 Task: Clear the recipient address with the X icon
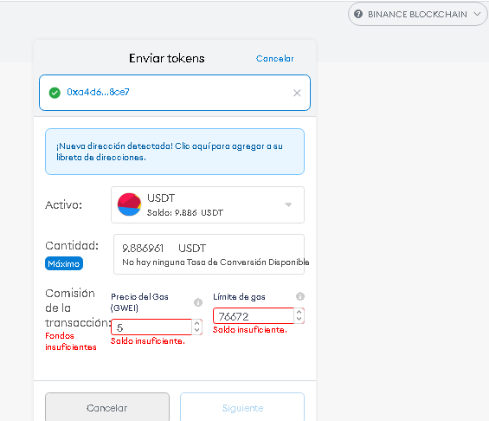coord(297,93)
